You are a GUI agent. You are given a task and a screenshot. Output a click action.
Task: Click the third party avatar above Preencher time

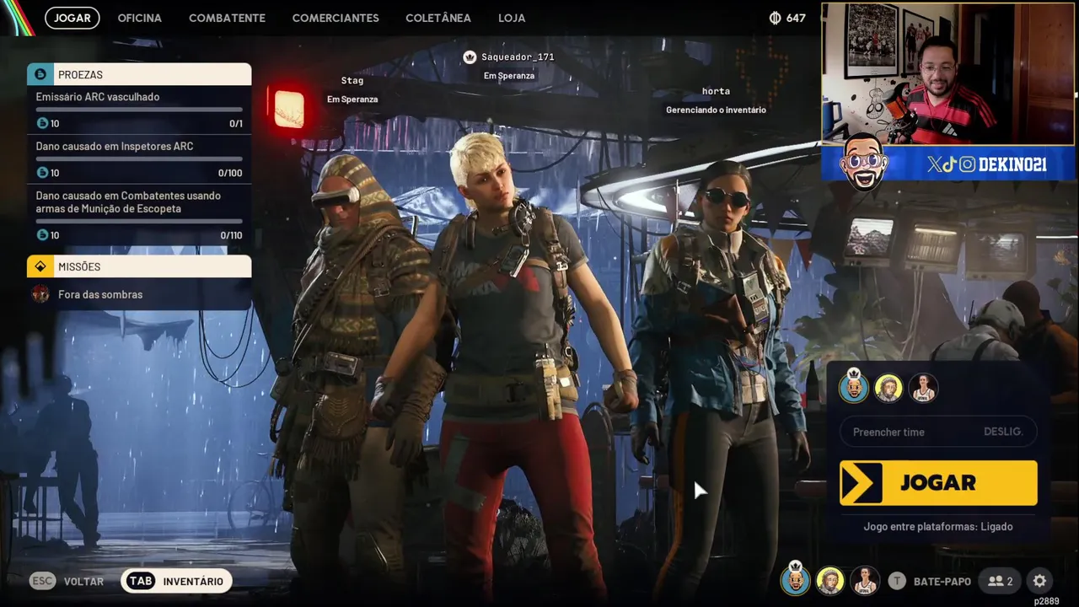pyautogui.click(x=923, y=388)
